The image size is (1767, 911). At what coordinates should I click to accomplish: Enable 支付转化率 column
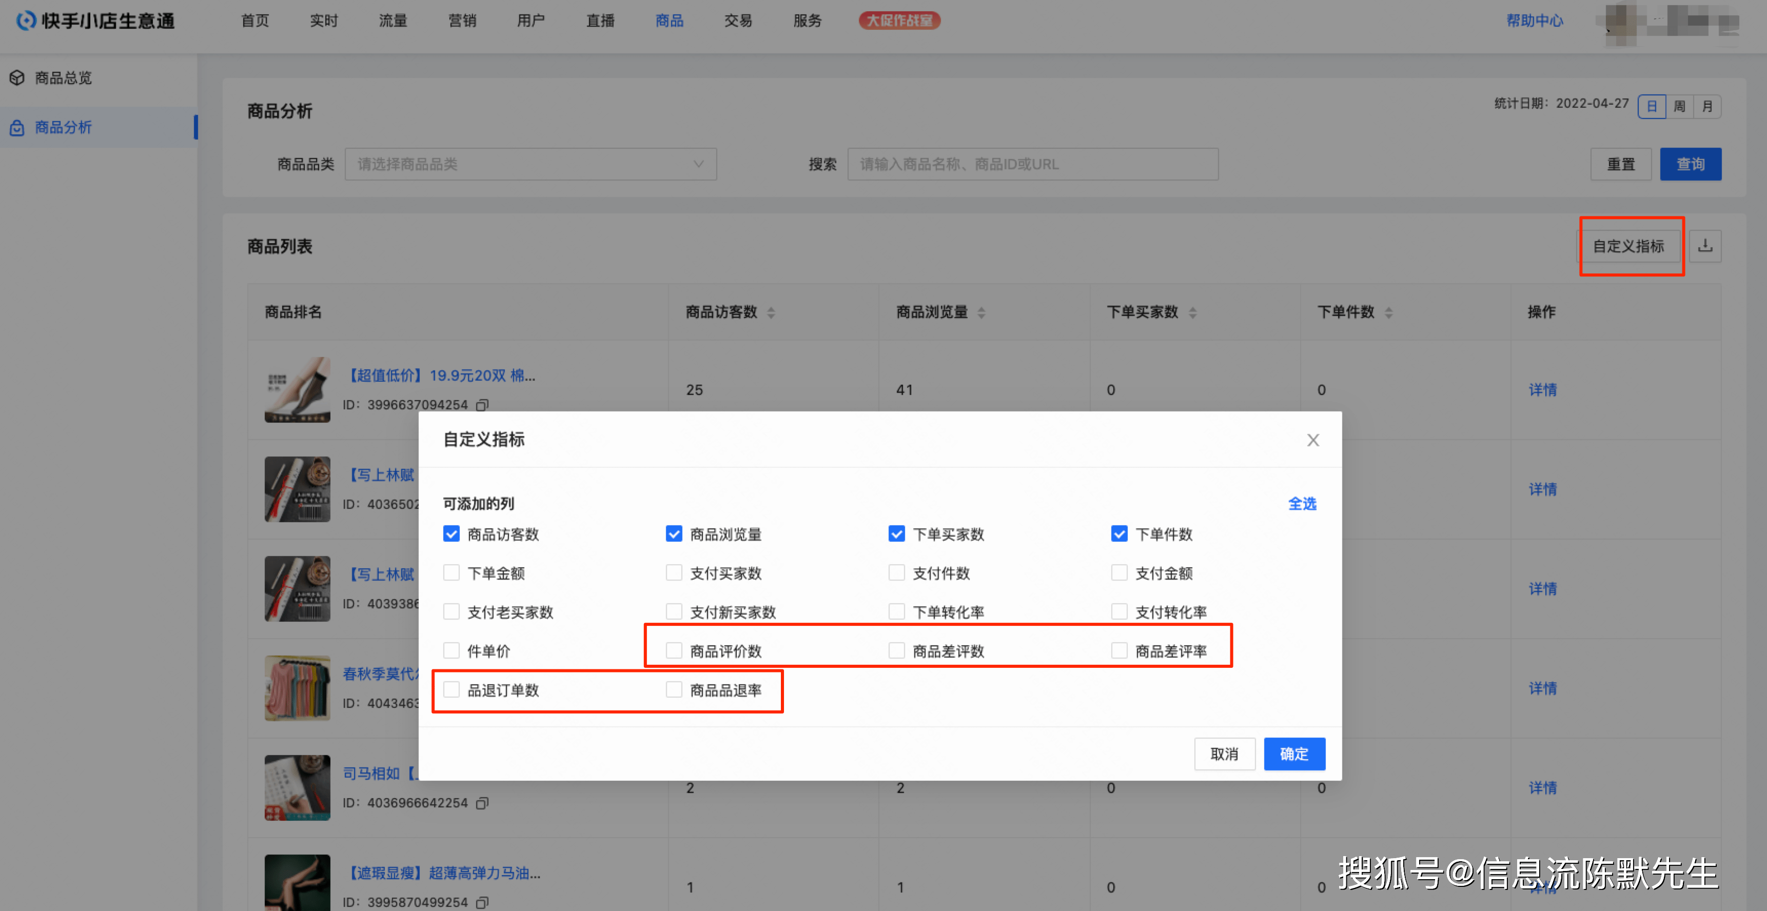click(1120, 612)
